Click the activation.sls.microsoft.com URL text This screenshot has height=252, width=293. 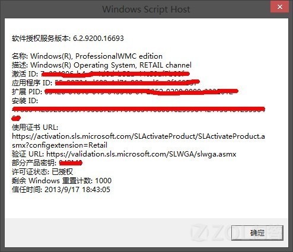138,136
